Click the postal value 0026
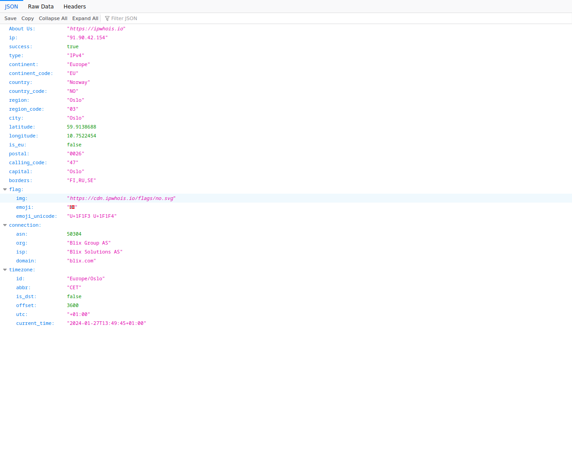This screenshot has height=457, width=572. pos(76,154)
